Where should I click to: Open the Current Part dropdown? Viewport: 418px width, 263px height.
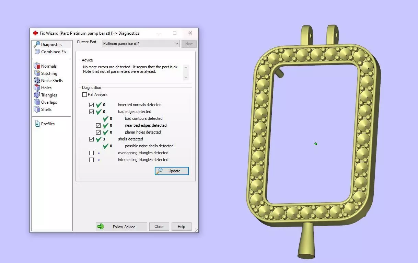point(141,44)
